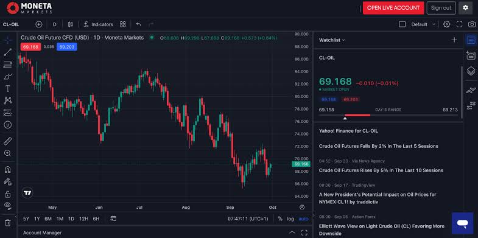Open chat support widget
The width and height of the screenshot is (478, 238).
pyautogui.click(x=462, y=223)
